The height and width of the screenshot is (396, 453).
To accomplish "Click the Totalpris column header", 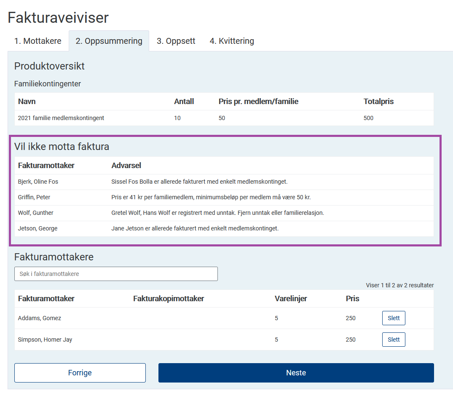I will [378, 102].
